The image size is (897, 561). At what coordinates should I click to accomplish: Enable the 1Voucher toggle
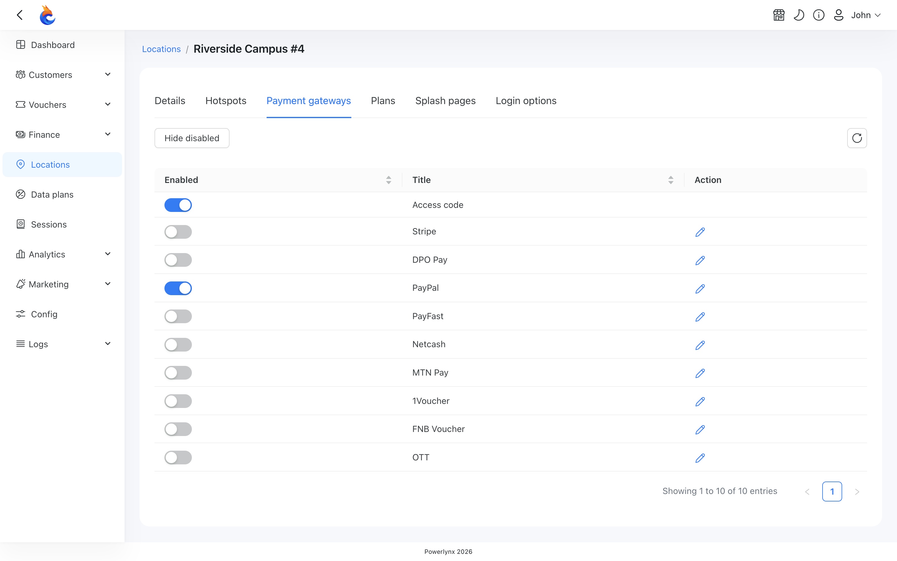point(178,401)
